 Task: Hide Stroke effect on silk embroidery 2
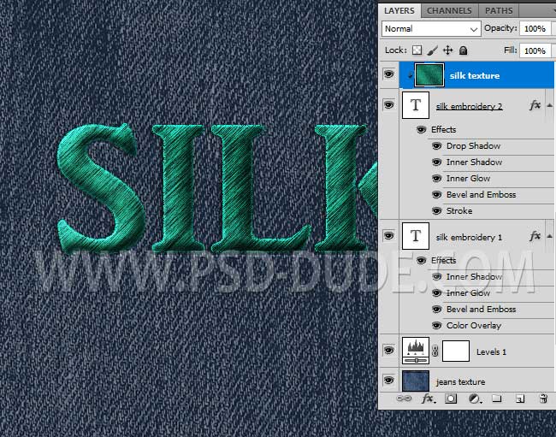click(436, 211)
